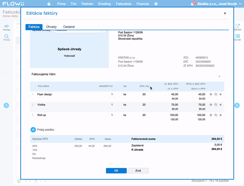The image size is (244, 186).
Task: Click the Pridaj položku link
Action: [x=45, y=130]
